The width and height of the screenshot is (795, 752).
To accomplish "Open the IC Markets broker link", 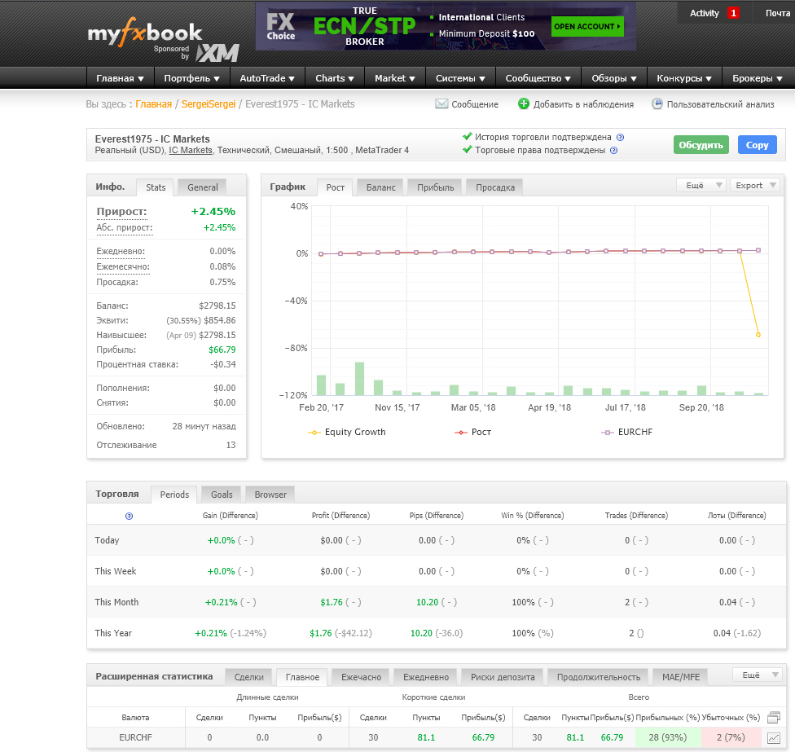I will click(191, 151).
